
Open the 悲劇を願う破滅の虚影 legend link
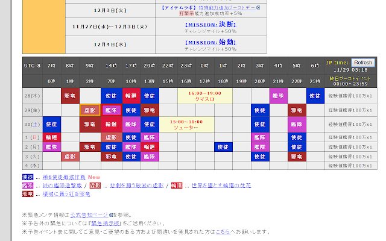[x=137, y=186]
